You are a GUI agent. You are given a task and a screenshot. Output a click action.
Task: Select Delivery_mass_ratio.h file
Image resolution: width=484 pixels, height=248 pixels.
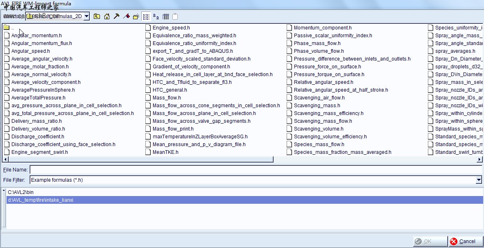click(x=33, y=121)
